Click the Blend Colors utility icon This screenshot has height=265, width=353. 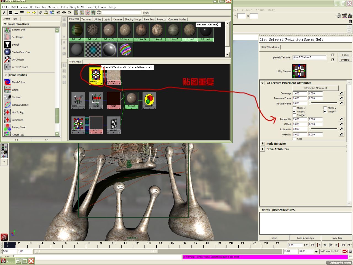7,82
